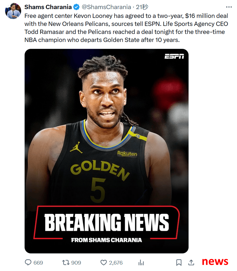Open the 21秒 timestamp link
237x271 pixels.
tap(142, 7)
